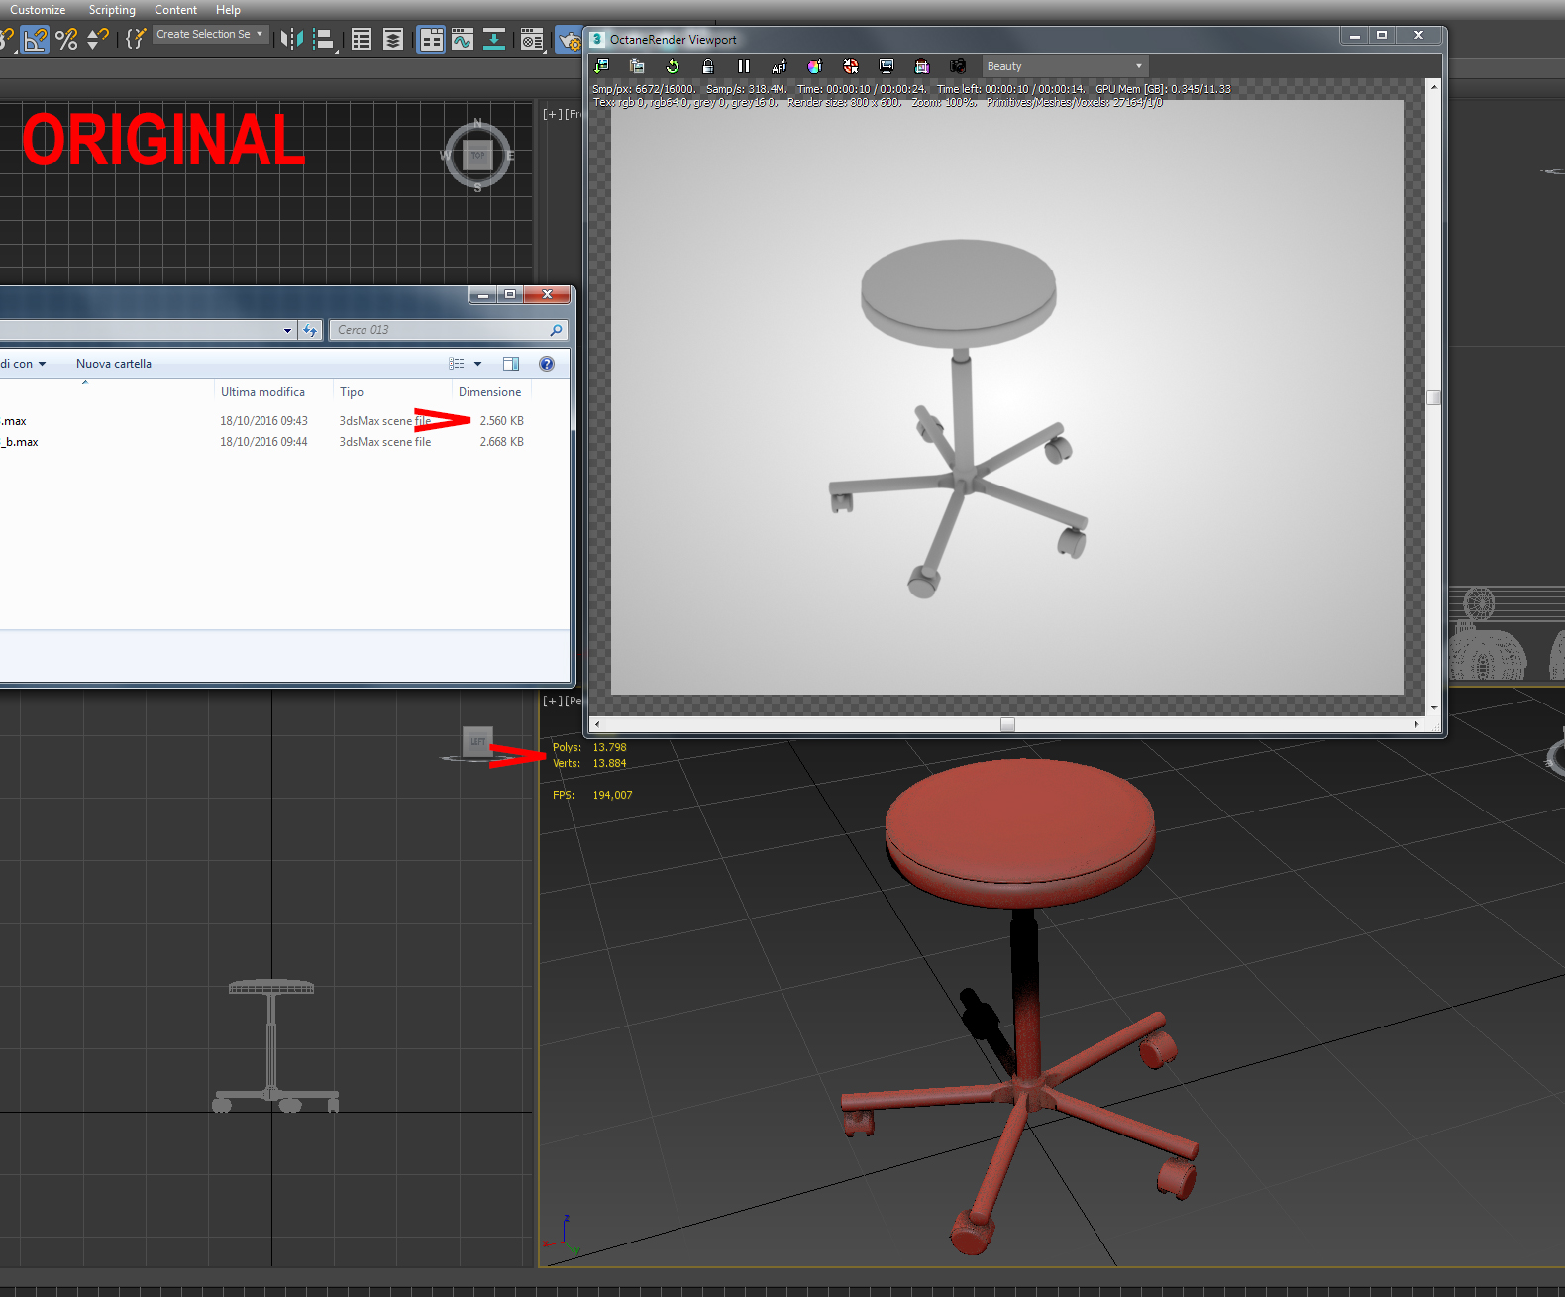Expand the Explorer address bar history dropdown
This screenshot has width=1565, height=1297.
coord(287,330)
